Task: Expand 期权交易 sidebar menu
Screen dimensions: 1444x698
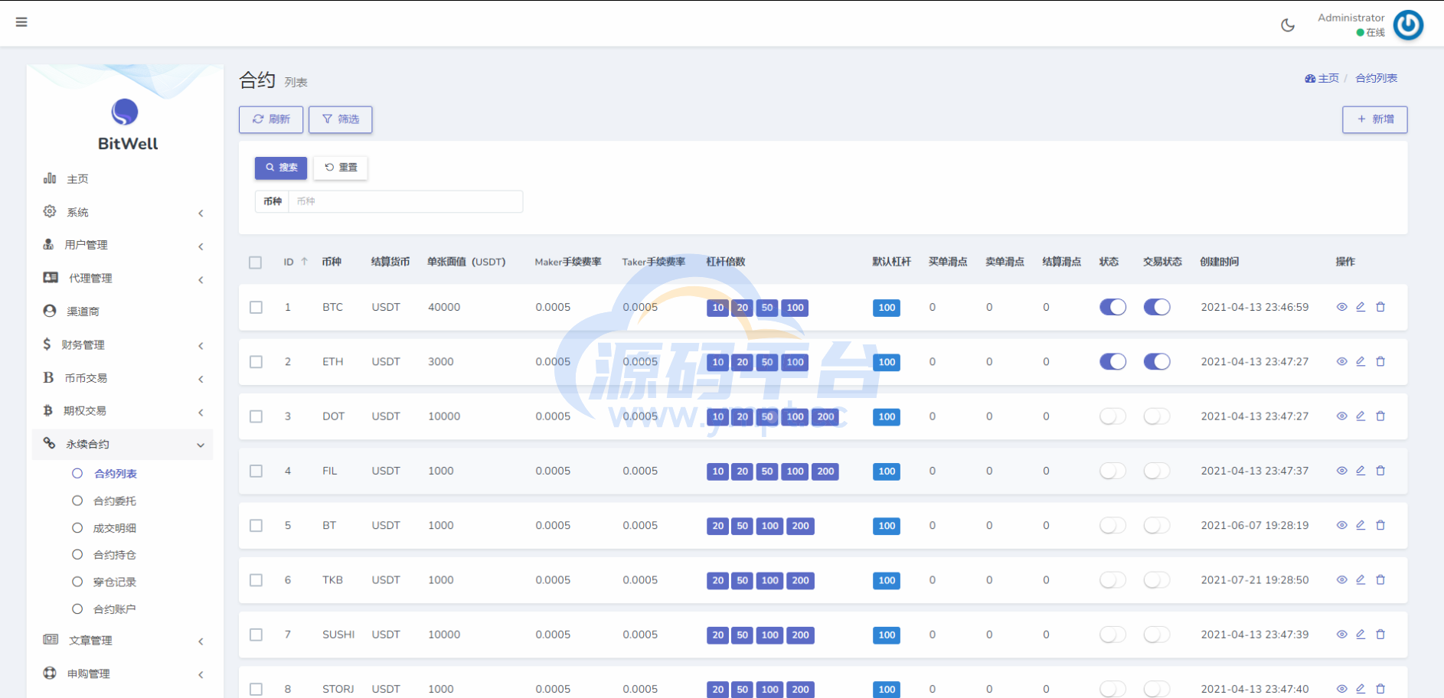Action: coord(123,411)
